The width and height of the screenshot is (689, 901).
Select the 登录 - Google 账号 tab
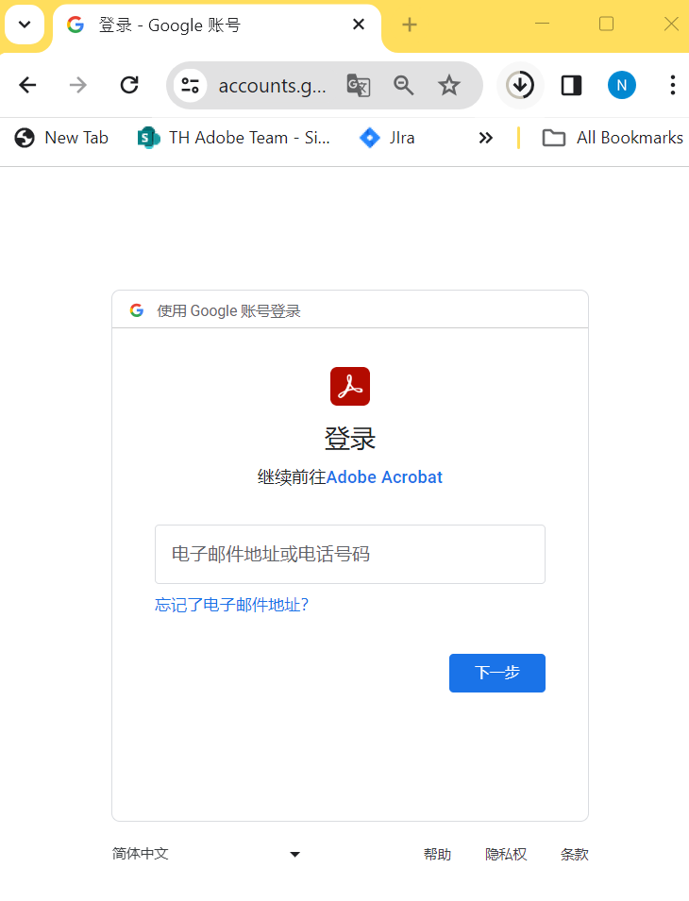(217, 25)
